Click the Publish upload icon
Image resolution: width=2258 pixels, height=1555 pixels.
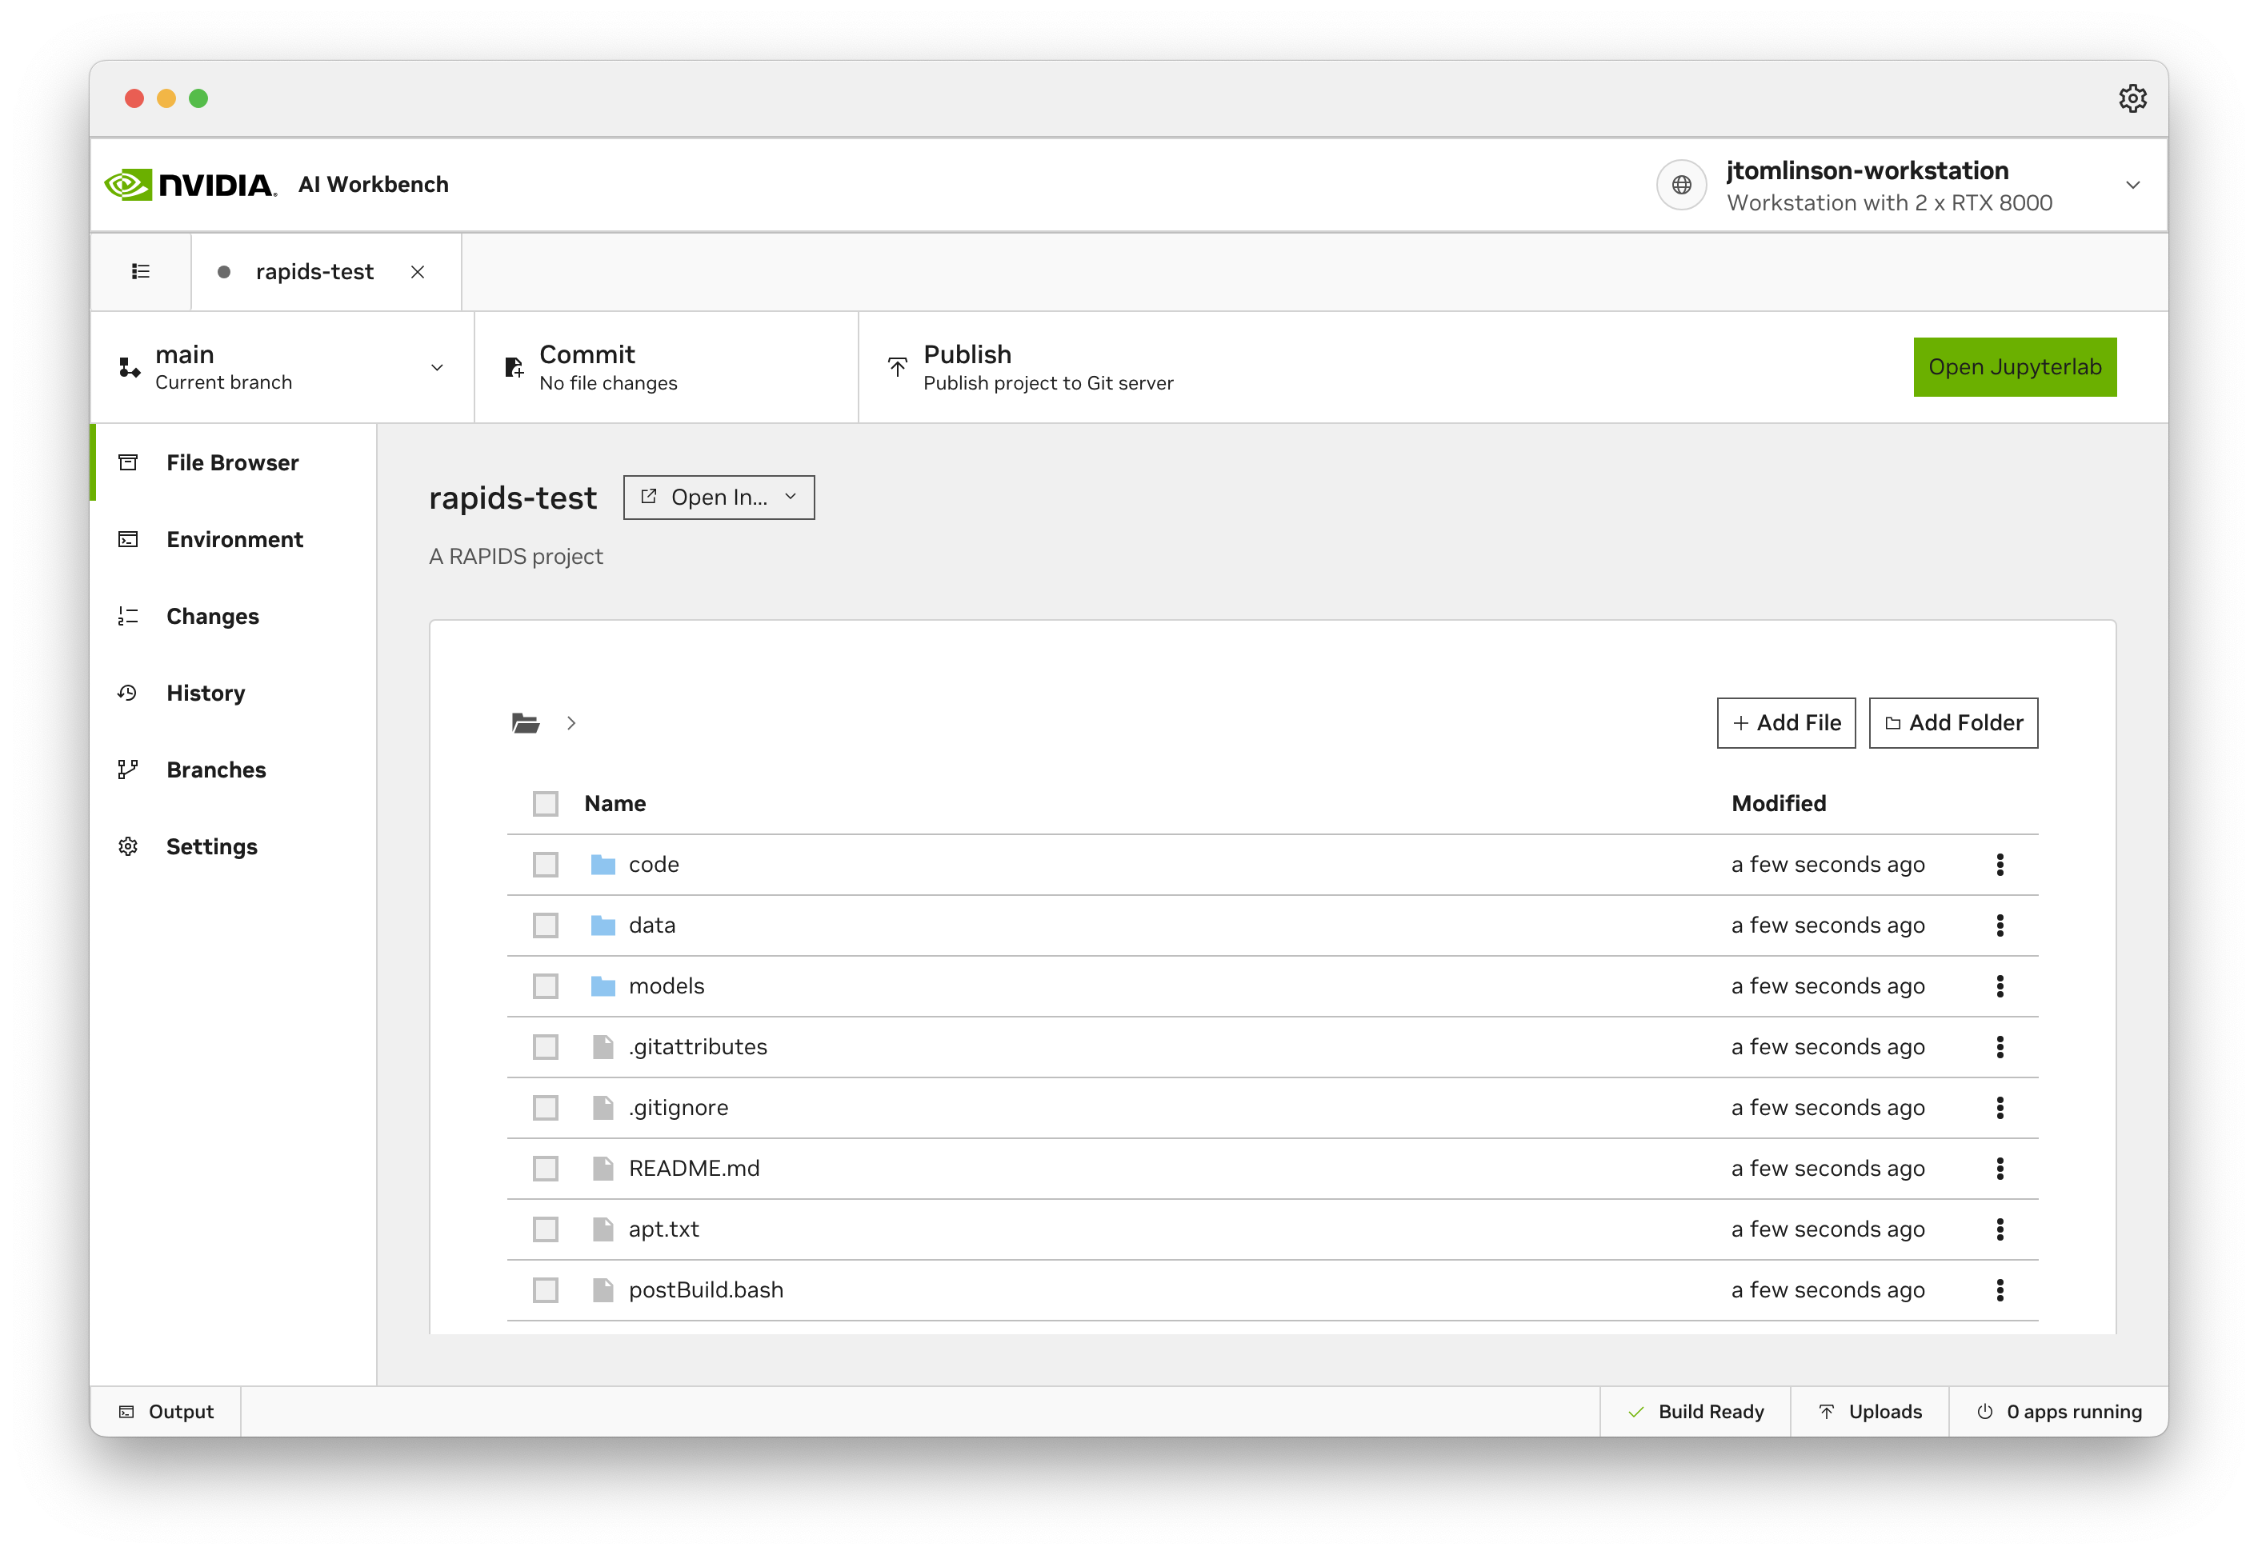pos(897,366)
